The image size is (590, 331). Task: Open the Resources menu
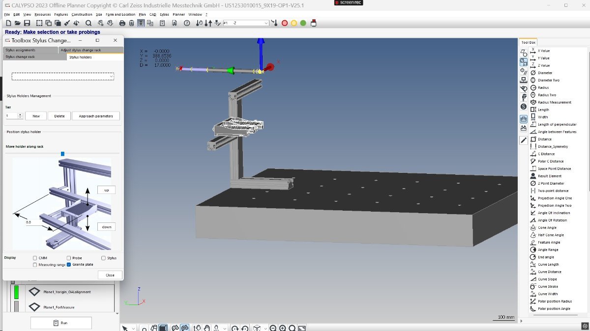click(x=42, y=14)
